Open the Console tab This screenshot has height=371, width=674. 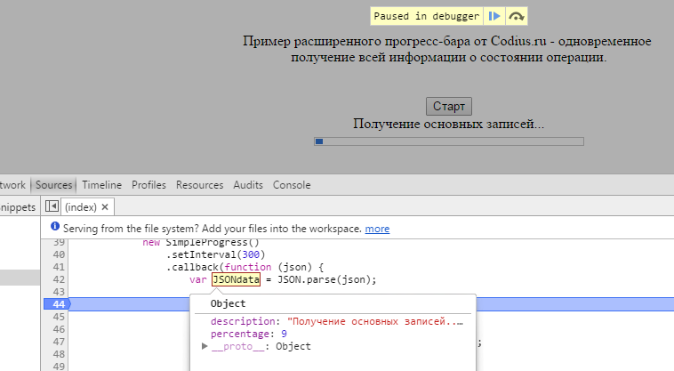pyautogui.click(x=292, y=185)
